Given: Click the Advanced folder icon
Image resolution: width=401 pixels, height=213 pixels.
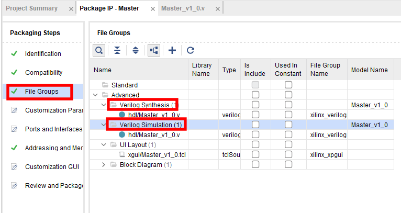Looking at the screenshot, I should pyautogui.click(x=105, y=95).
